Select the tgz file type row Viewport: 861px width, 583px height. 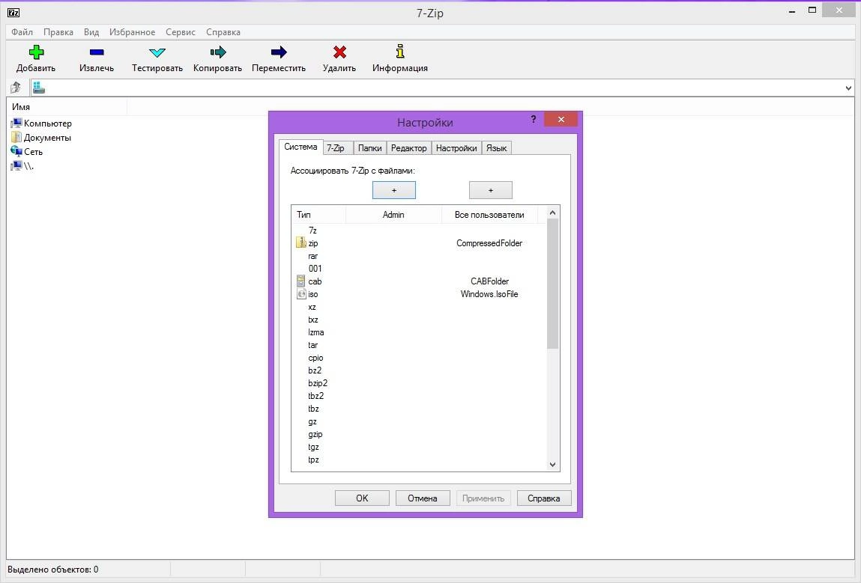click(x=420, y=447)
